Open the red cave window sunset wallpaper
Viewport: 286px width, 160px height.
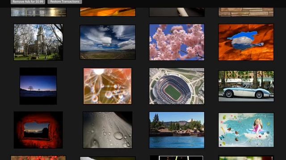[x=38, y=130]
